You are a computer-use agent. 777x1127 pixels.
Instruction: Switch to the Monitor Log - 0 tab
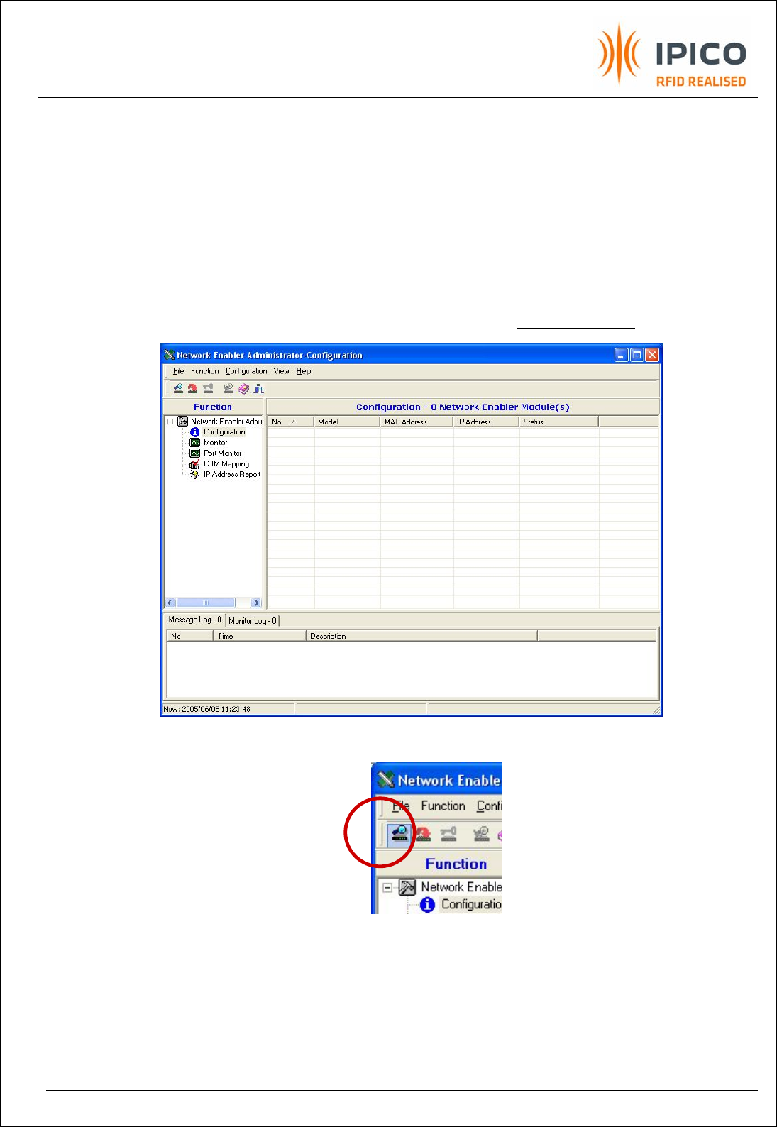coord(253,621)
